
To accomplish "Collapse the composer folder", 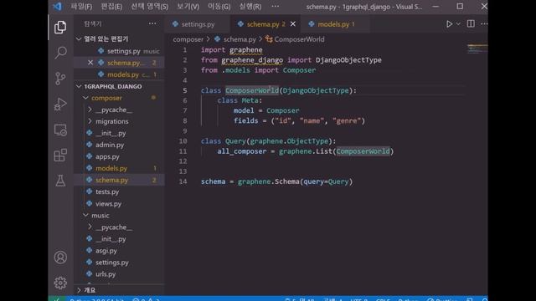I will pos(85,98).
